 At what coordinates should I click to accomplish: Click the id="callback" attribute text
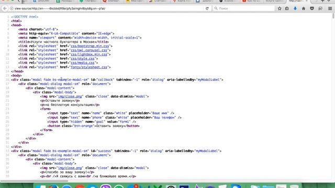[x=103, y=80]
